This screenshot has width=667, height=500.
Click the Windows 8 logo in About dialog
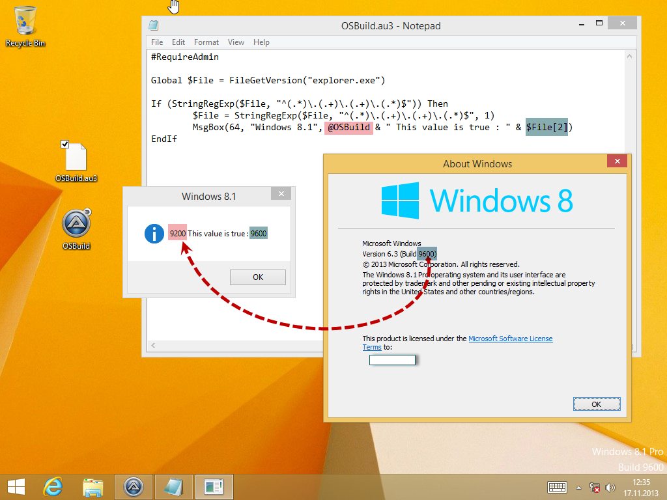click(x=477, y=201)
